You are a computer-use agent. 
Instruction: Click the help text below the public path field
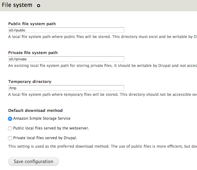point(100,37)
